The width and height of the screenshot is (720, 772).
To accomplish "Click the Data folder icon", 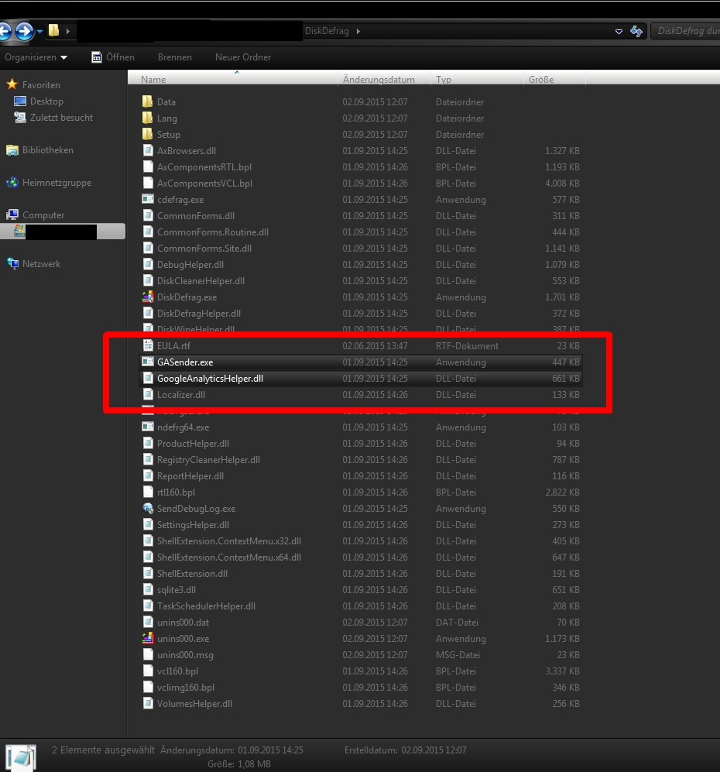I will [147, 101].
